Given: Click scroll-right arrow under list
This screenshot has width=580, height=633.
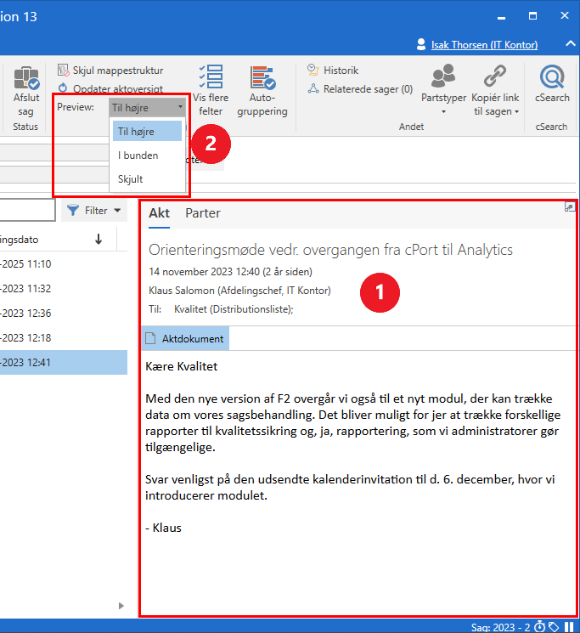Looking at the screenshot, I should tap(121, 606).
